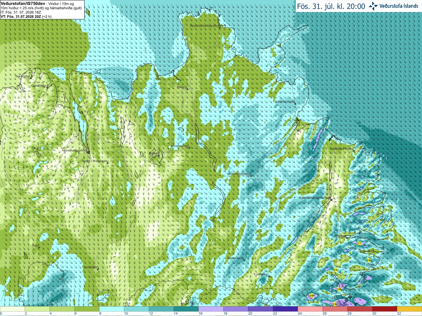Screen dimensions: 422x316
Task: Click the yellow gust marker labeled 27
Action: pos(359,243)
